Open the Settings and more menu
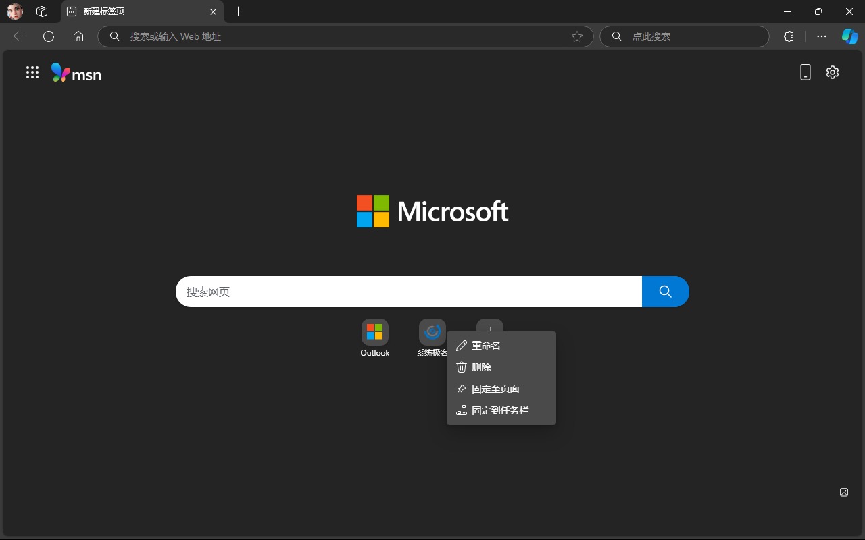This screenshot has height=540, width=865. coord(822,36)
